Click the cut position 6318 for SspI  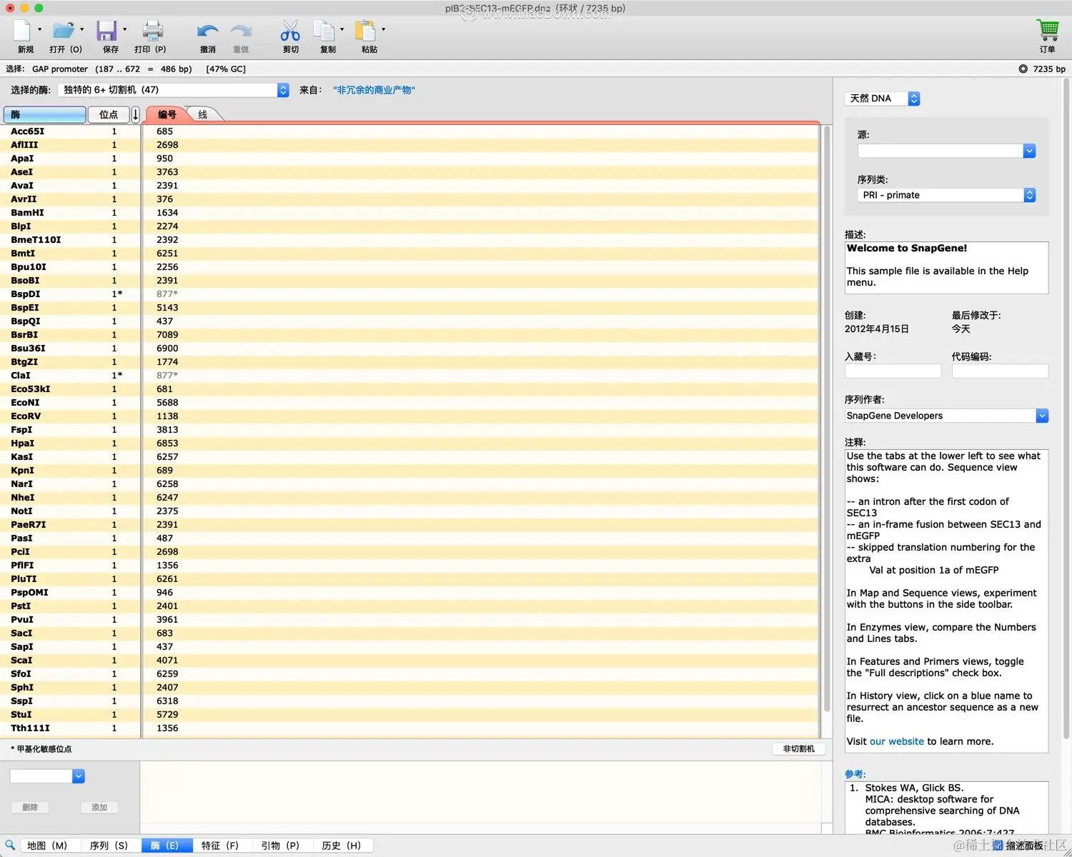coord(167,701)
